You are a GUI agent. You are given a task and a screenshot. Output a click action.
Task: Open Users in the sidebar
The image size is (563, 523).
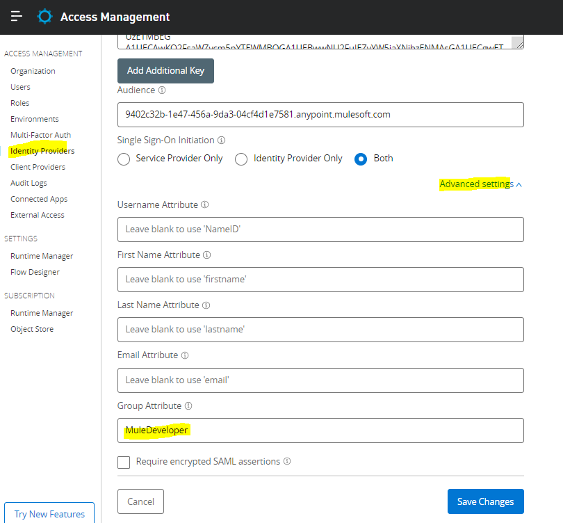click(x=20, y=87)
